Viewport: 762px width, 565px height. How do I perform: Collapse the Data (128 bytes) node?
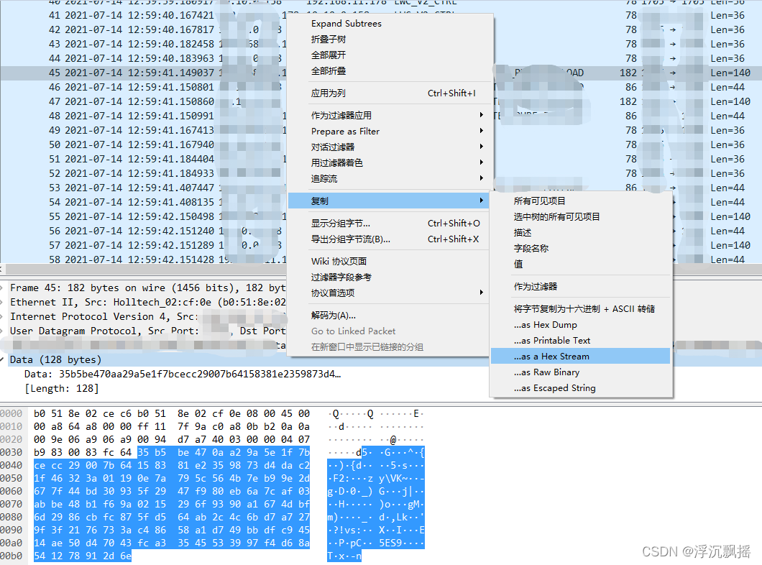2,359
